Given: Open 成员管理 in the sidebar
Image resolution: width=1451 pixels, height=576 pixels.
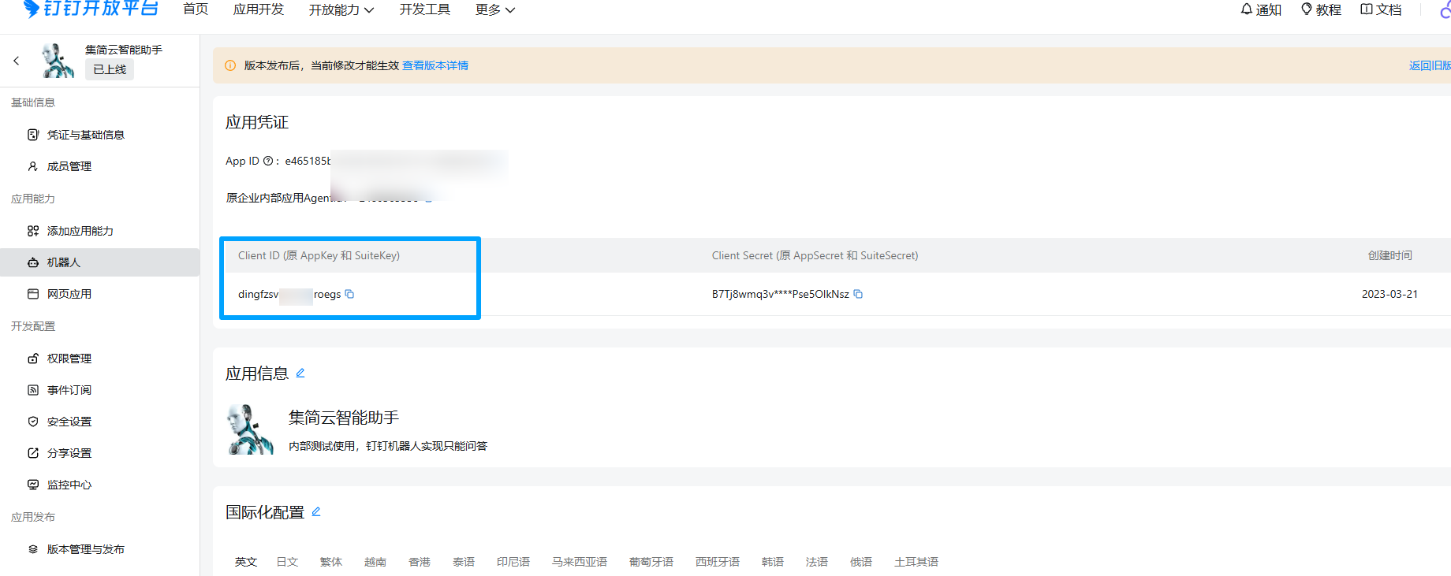Looking at the screenshot, I should coord(69,166).
